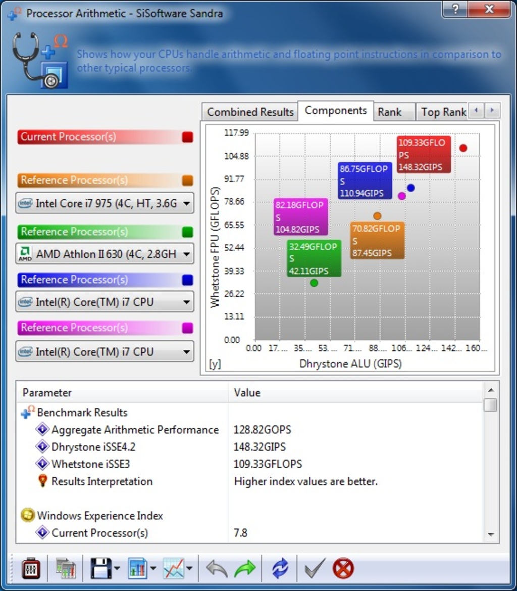Select the Results Interpretation row
Image resolution: width=517 pixels, height=591 pixels.
(x=250, y=481)
